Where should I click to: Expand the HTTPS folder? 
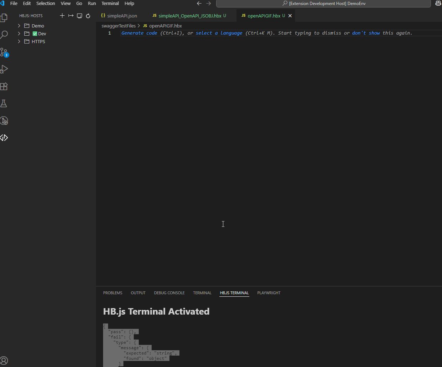19,41
